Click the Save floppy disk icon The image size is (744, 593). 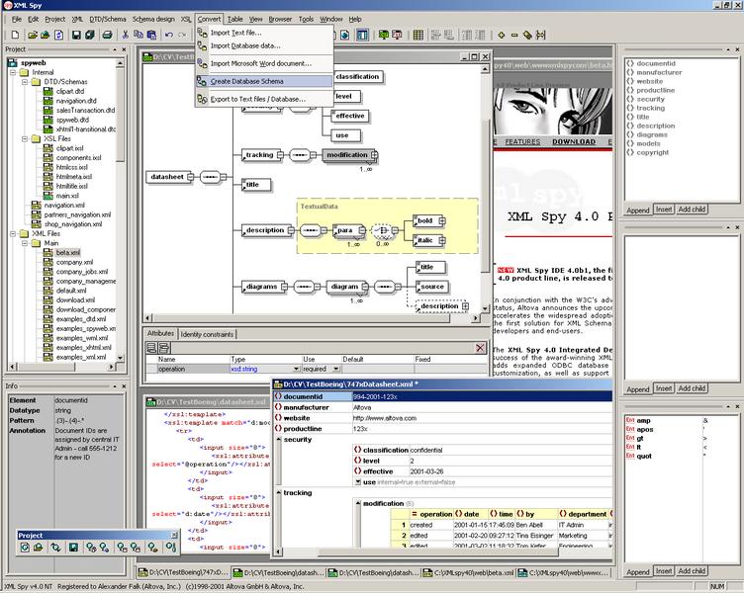76,35
